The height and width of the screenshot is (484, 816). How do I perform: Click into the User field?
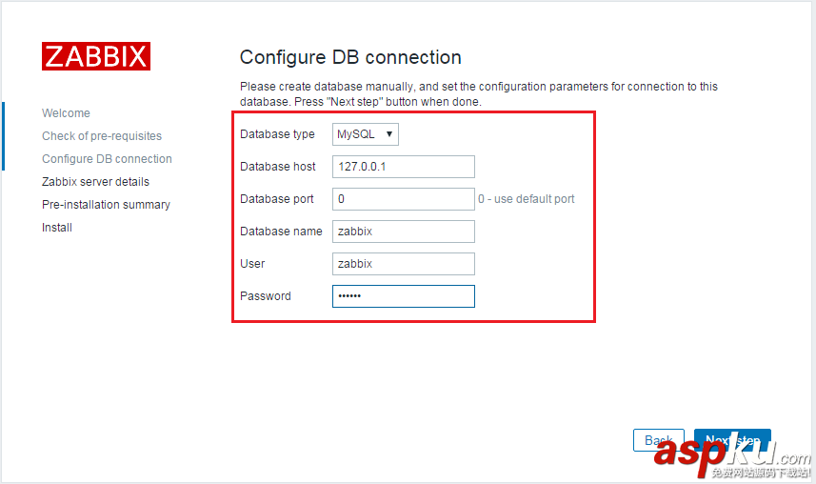[403, 264]
